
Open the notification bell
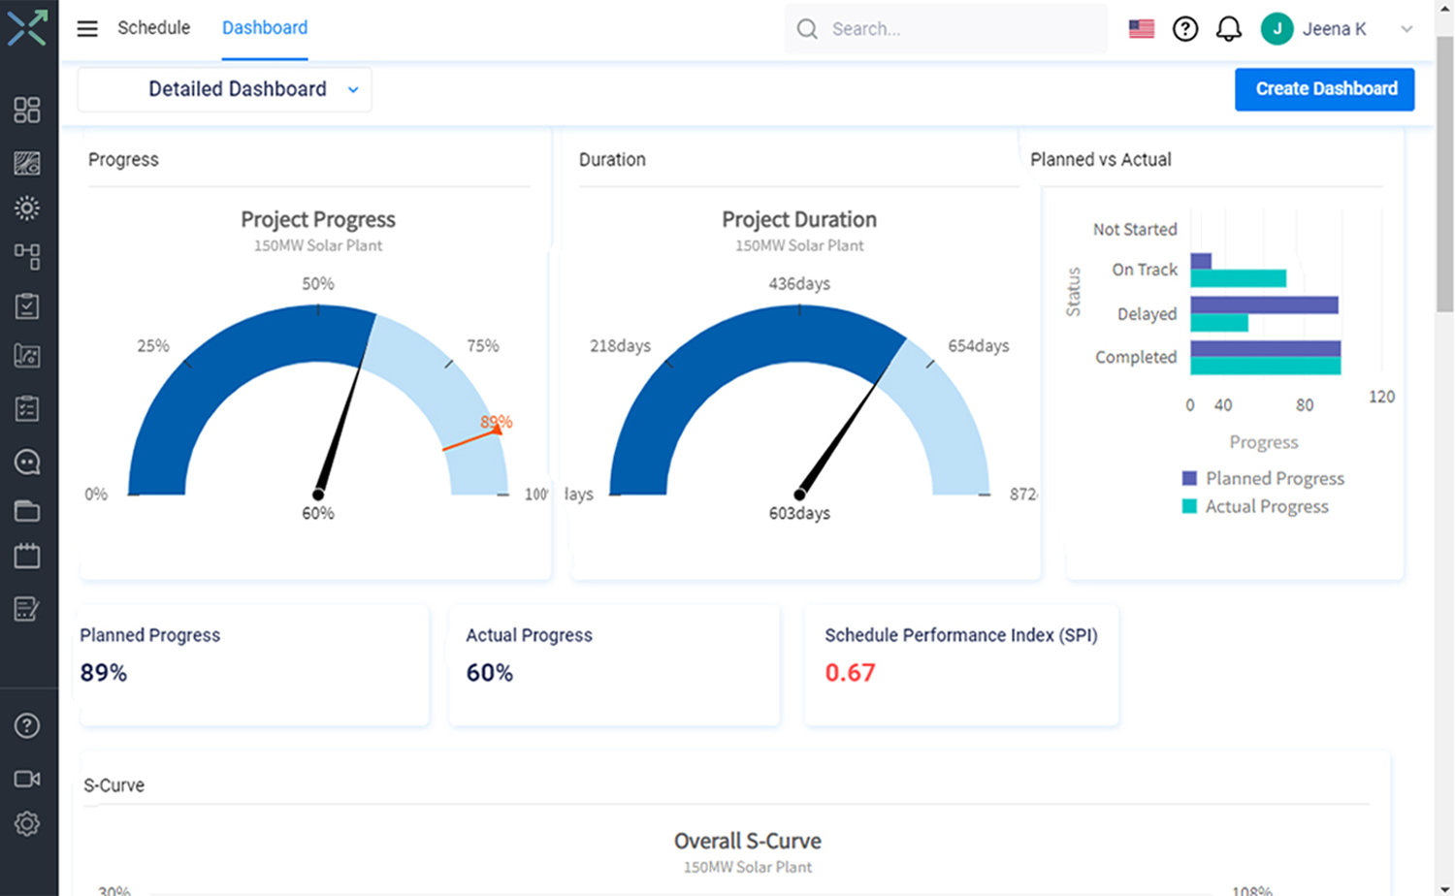click(x=1229, y=28)
